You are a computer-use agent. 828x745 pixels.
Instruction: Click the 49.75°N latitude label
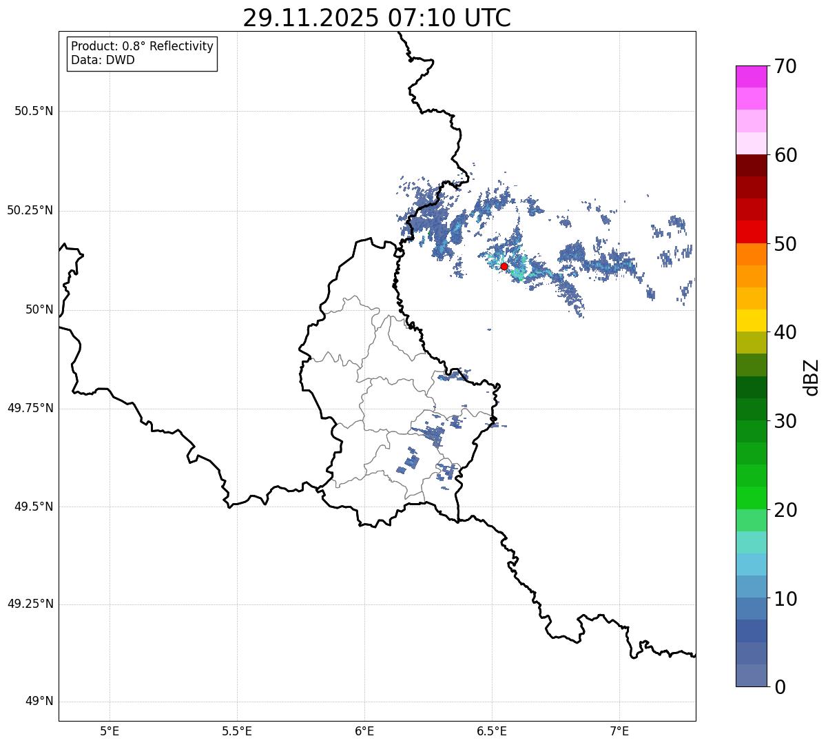[x=30, y=408]
